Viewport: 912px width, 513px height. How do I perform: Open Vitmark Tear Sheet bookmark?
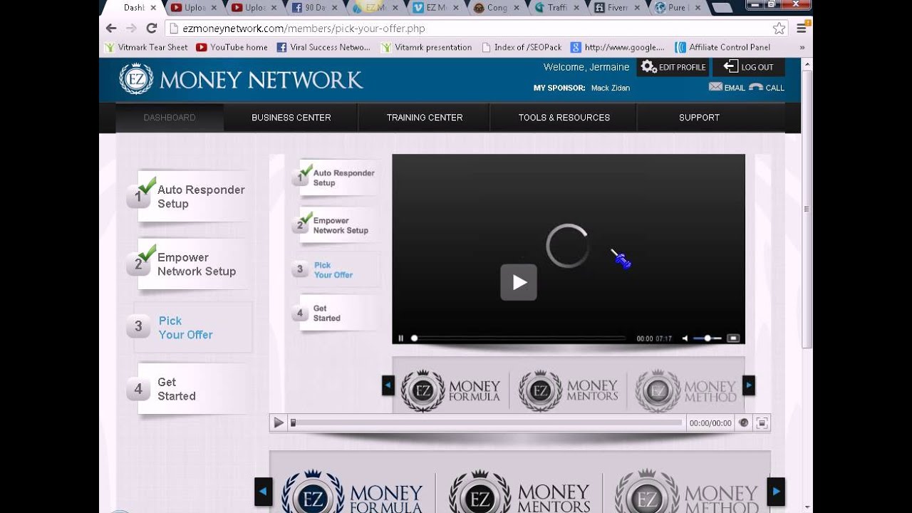click(x=146, y=47)
